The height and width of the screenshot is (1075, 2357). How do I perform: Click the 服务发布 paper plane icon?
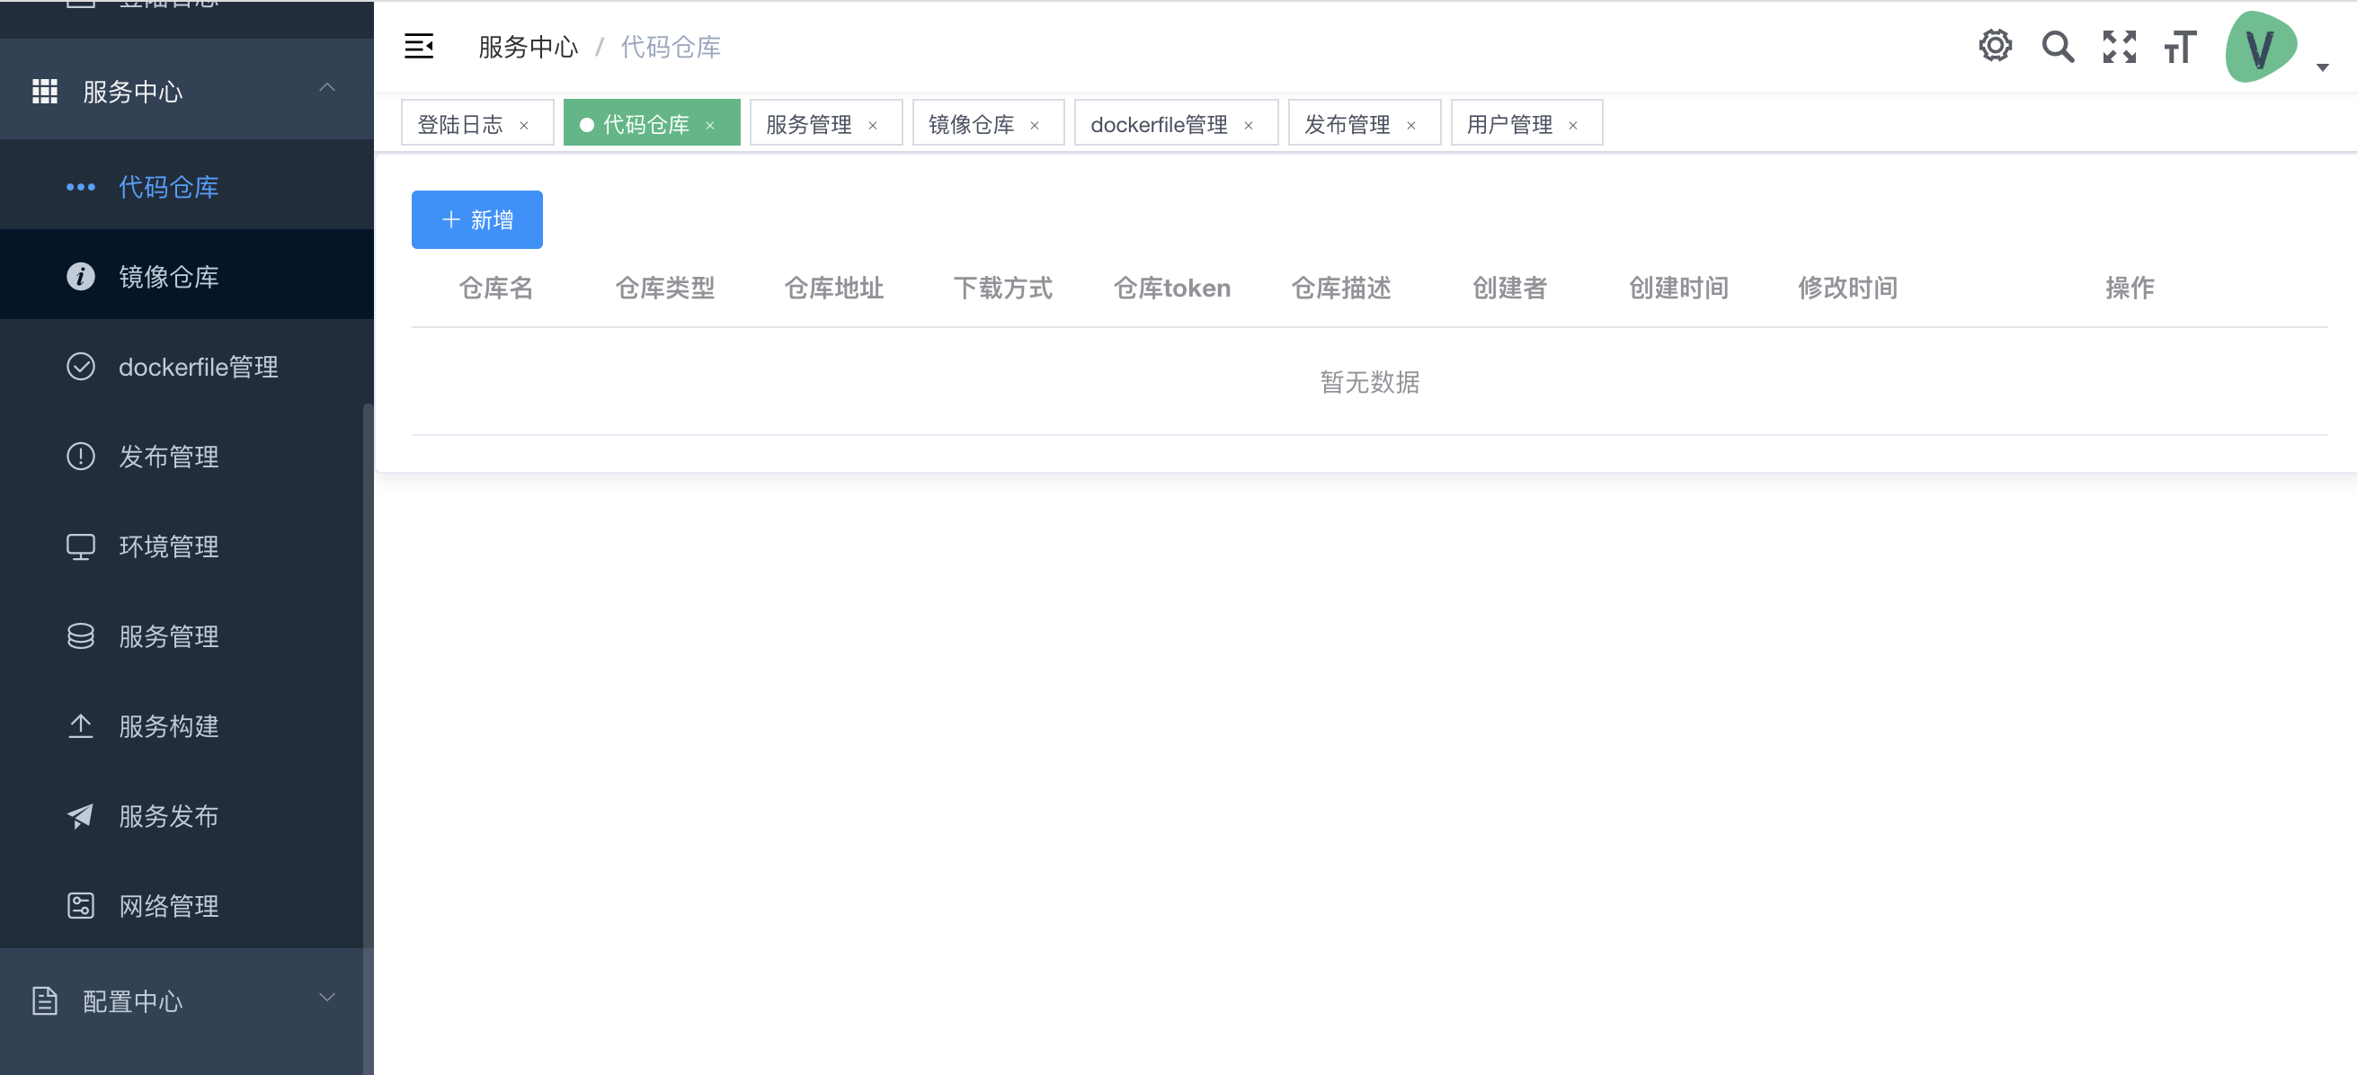click(81, 815)
